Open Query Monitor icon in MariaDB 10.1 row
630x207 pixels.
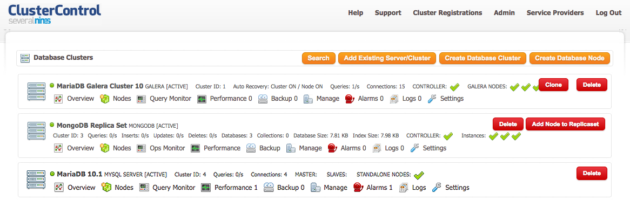click(144, 188)
